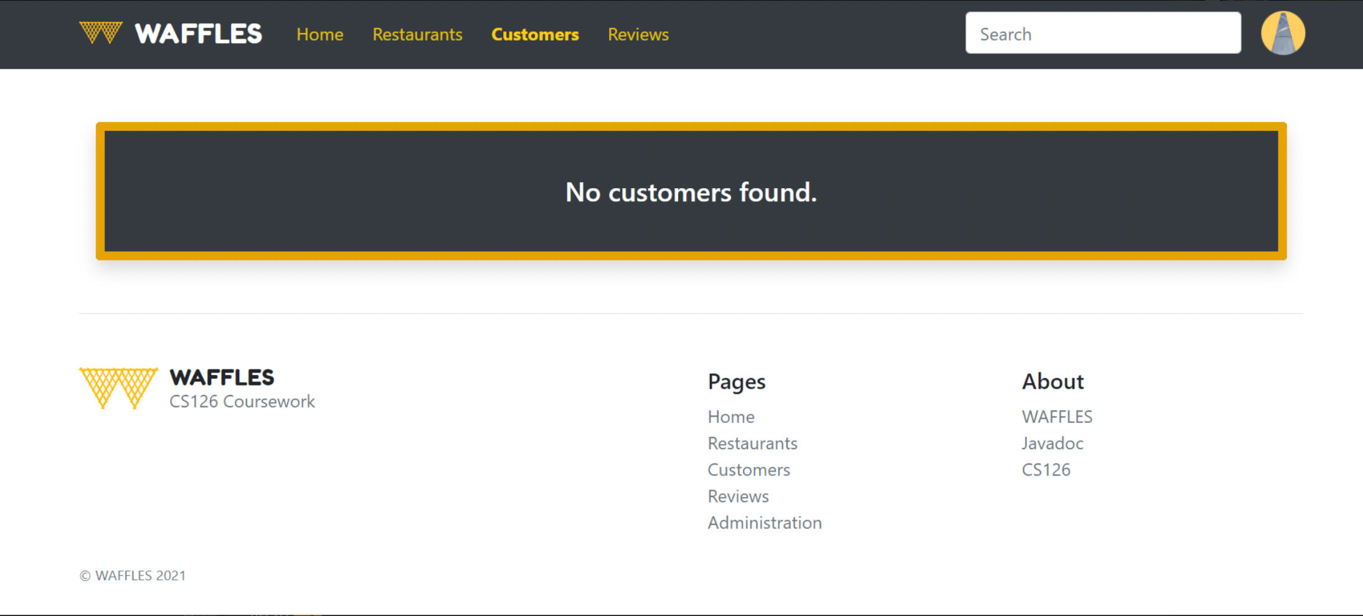Click the © WAFFLES 2021 copyright text
Viewport: 1363px width, 616px height.
pos(133,576)
